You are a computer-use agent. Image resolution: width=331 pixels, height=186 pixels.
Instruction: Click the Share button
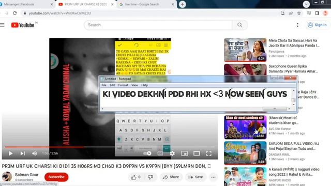pos(171,177)
